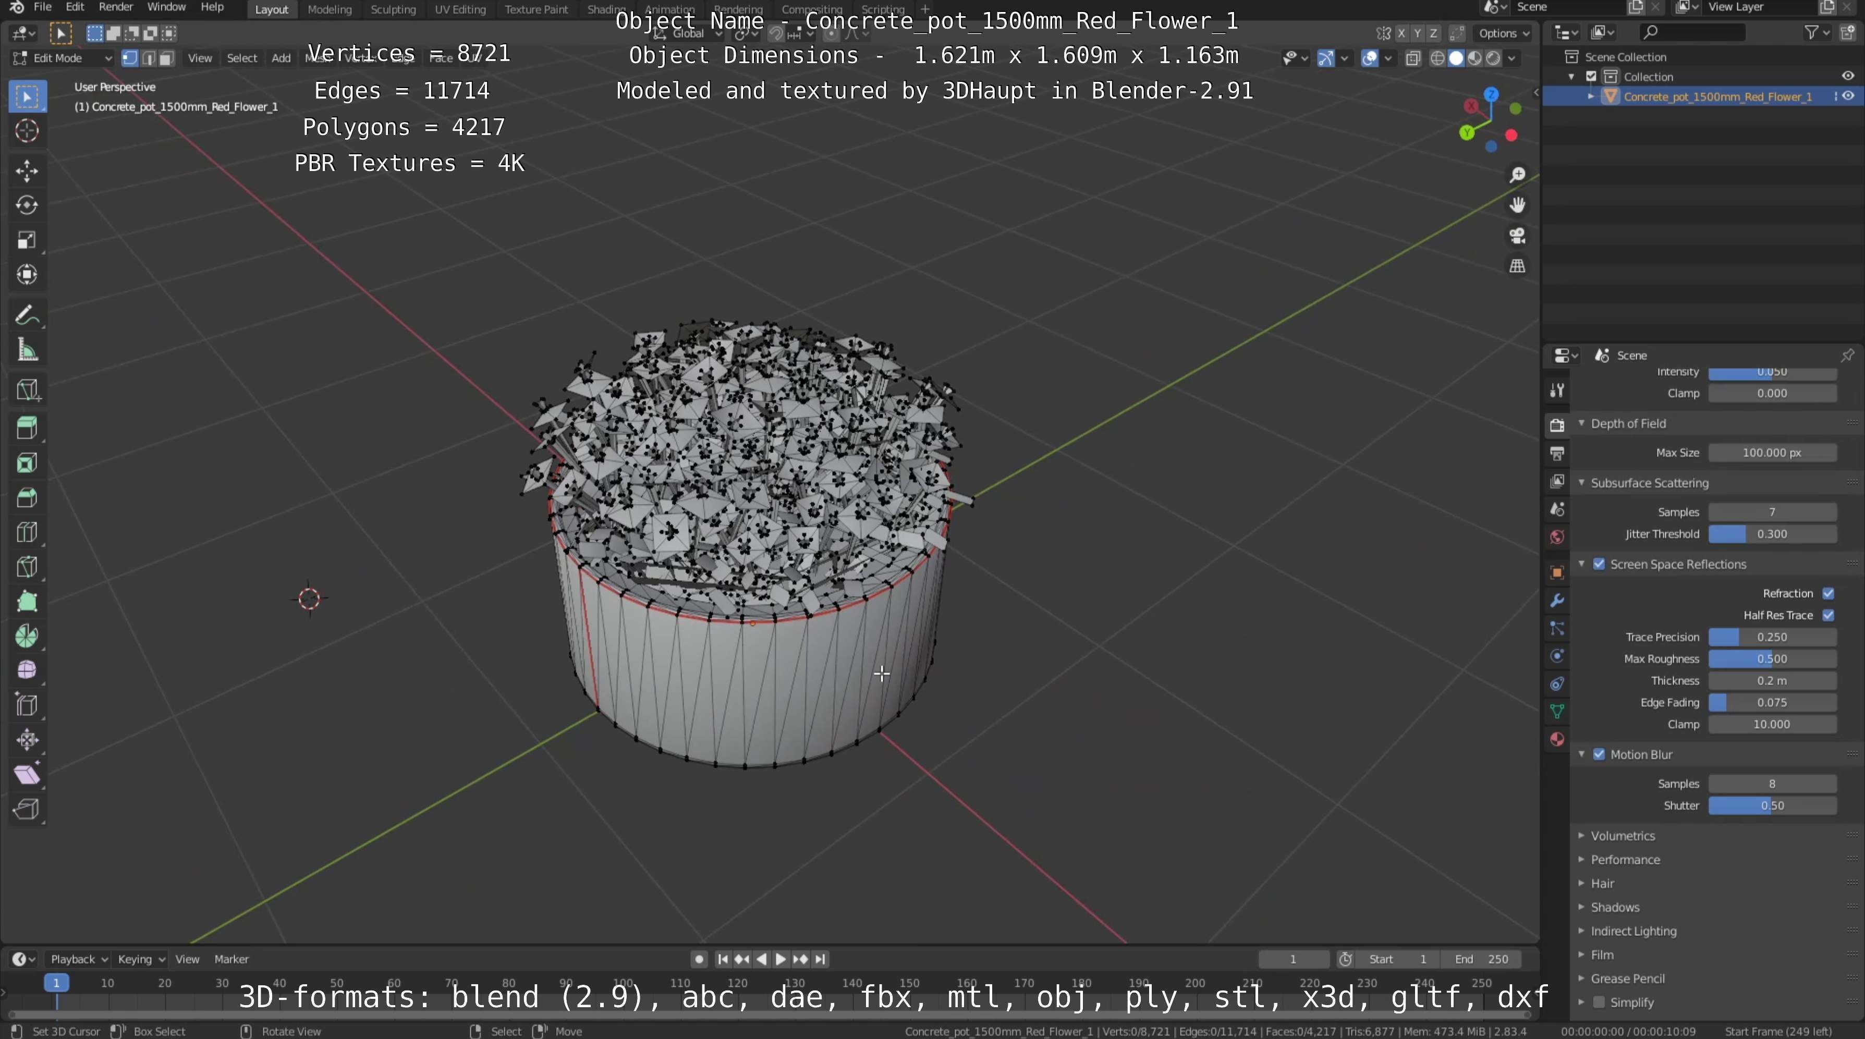The image size is (1865, 1039).
Task: Select the Smooth tool
Action: coord(27,670)
